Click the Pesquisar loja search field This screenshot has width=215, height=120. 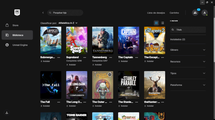tap(65, 13)
